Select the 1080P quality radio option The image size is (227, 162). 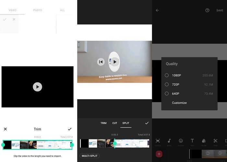pyautogui.click(x=167, y=75)
